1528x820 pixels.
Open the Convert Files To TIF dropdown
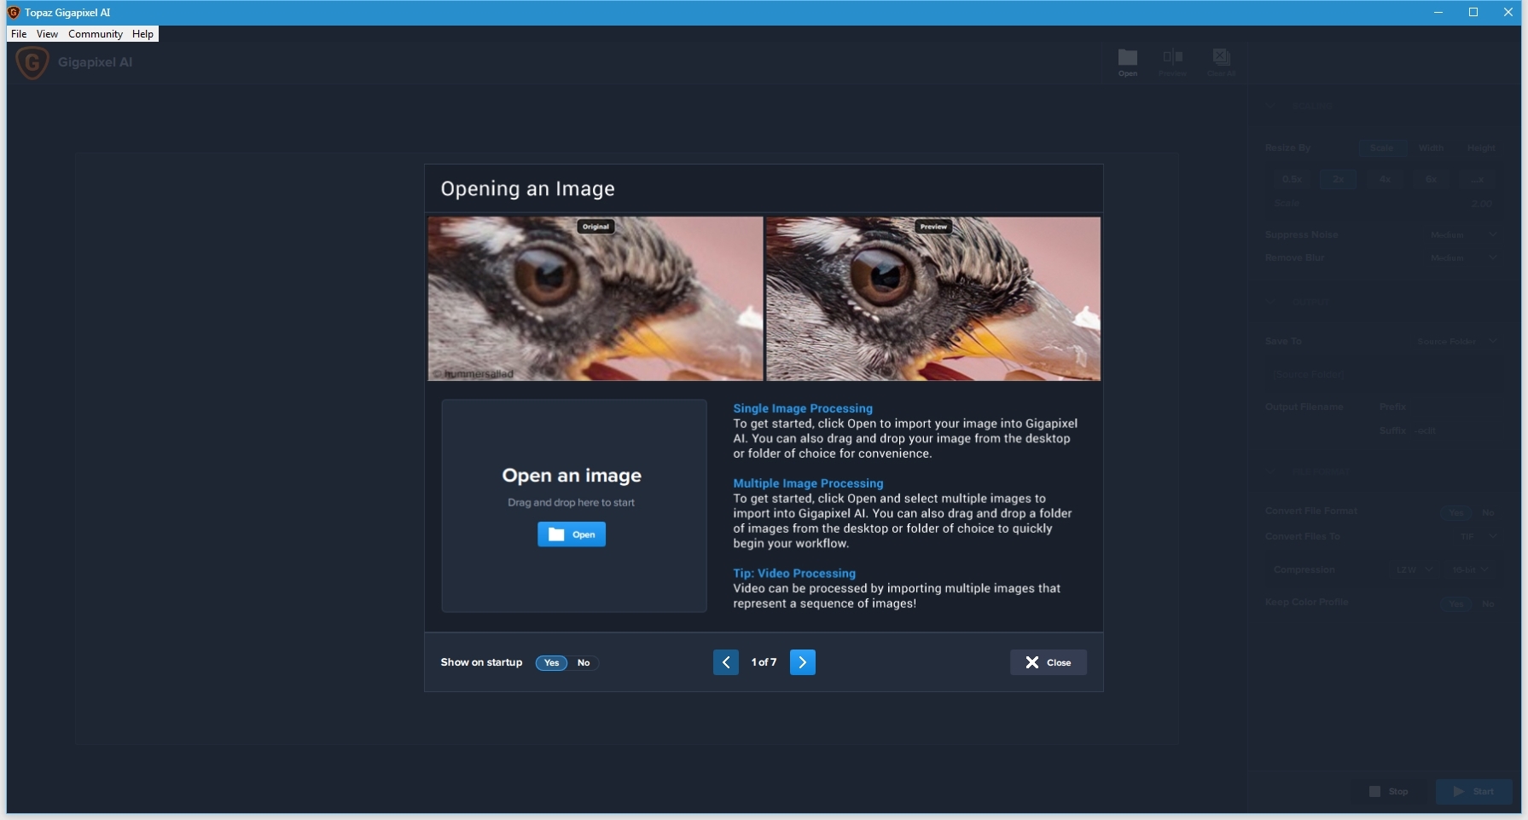[x=1479, y=536]
